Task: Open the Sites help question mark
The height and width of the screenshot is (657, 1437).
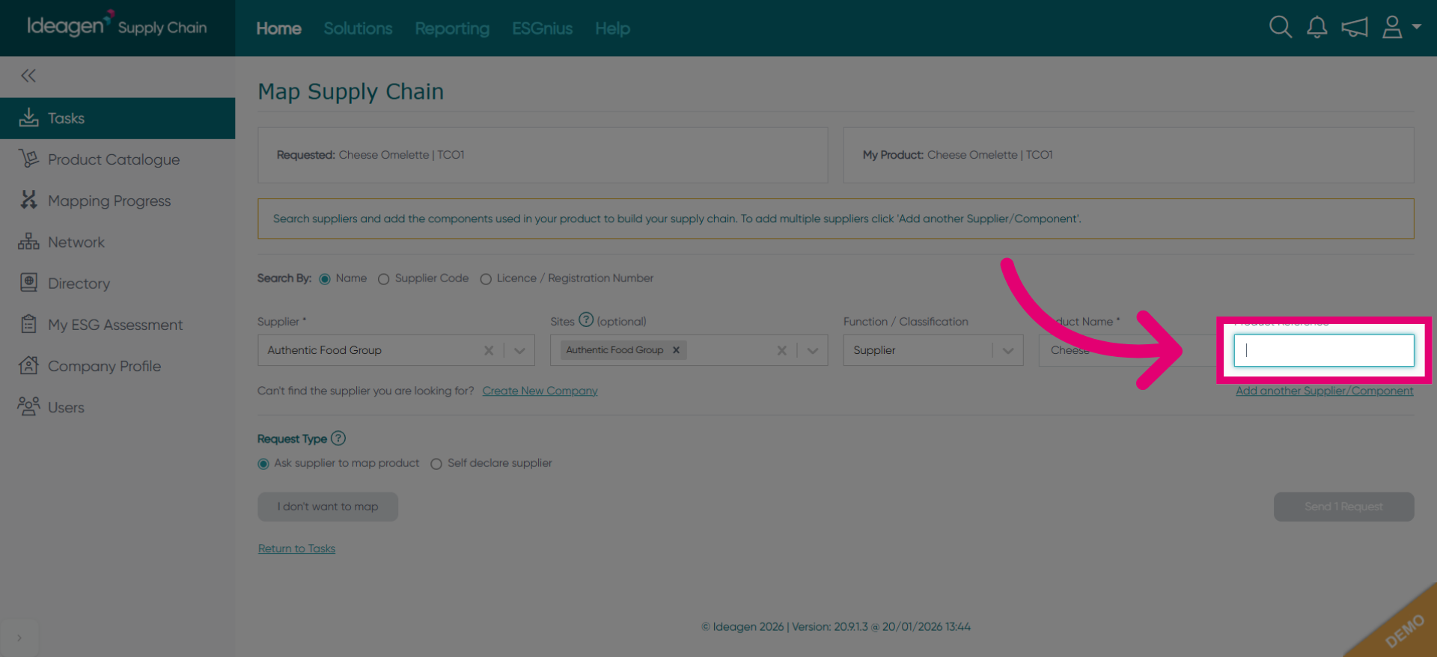Action: 586,320
